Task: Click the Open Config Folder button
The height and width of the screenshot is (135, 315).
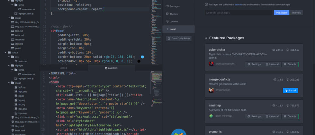Action: [178, 39]
